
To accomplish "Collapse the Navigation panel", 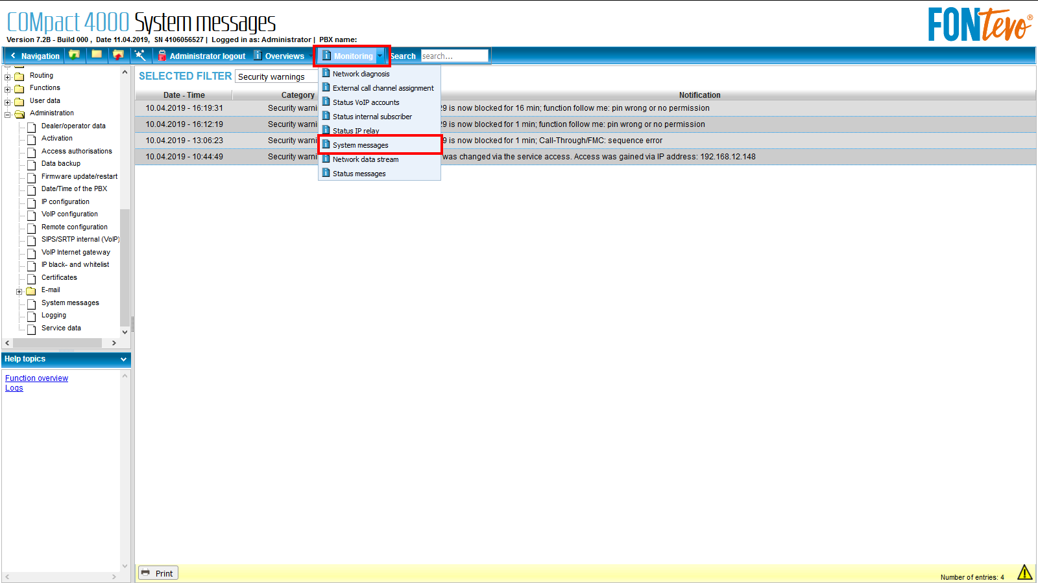I will click(34, 56).
